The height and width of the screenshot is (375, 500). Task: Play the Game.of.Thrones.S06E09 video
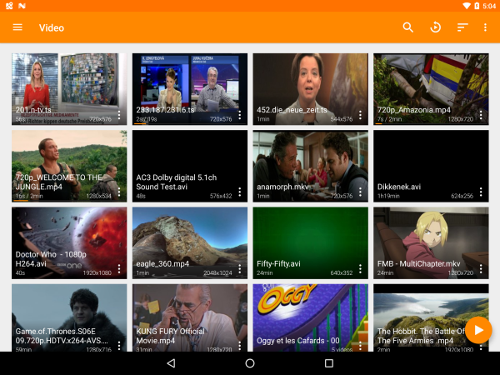click(x=69, y=317)
